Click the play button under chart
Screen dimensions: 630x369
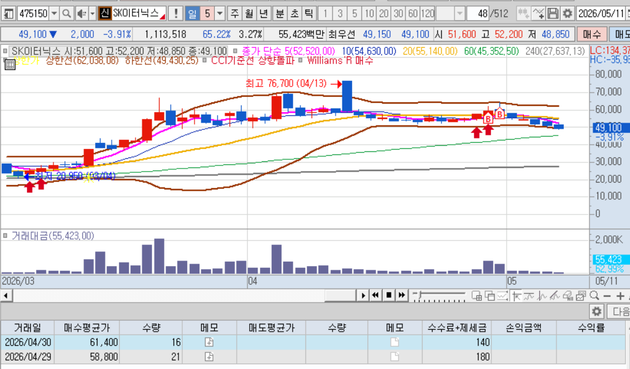363,296
